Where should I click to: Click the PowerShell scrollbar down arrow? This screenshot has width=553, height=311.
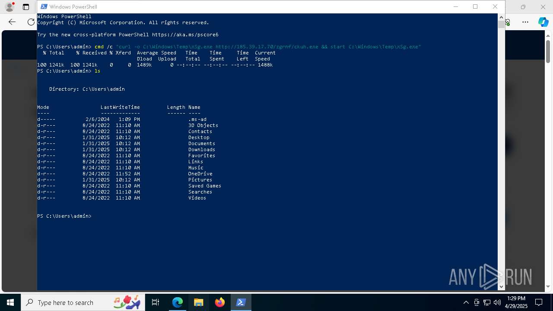(501, 286)
